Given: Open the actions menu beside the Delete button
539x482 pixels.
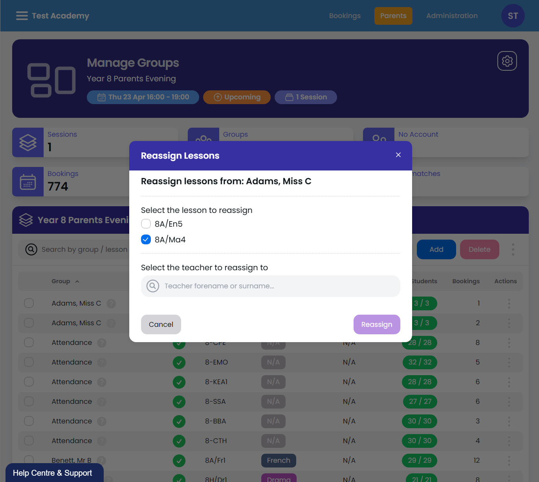Looking at the screenshot, I should click(513, 249).
